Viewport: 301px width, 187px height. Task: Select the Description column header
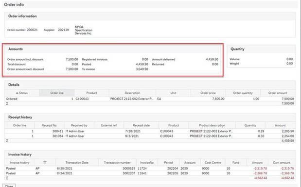(x=132, y=93)
